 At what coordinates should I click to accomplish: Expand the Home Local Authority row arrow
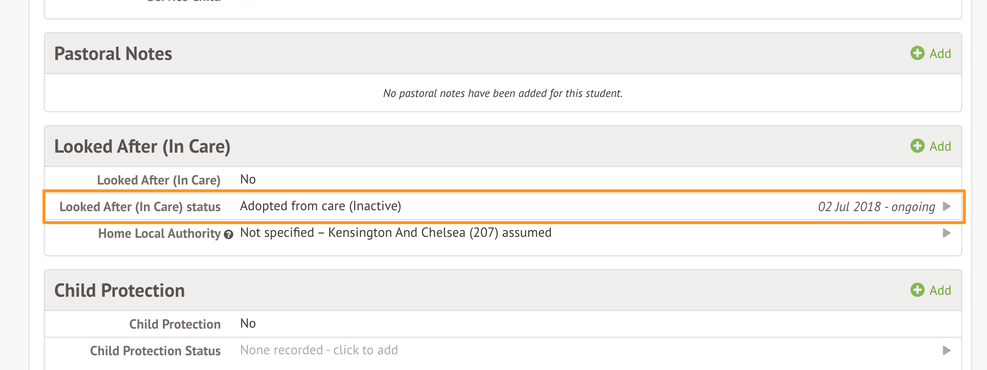click(x=947, y=233)
